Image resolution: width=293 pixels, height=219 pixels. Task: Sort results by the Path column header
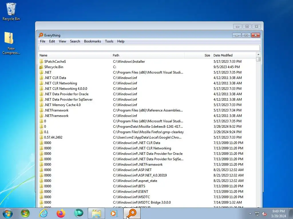(x=148, y=55)
